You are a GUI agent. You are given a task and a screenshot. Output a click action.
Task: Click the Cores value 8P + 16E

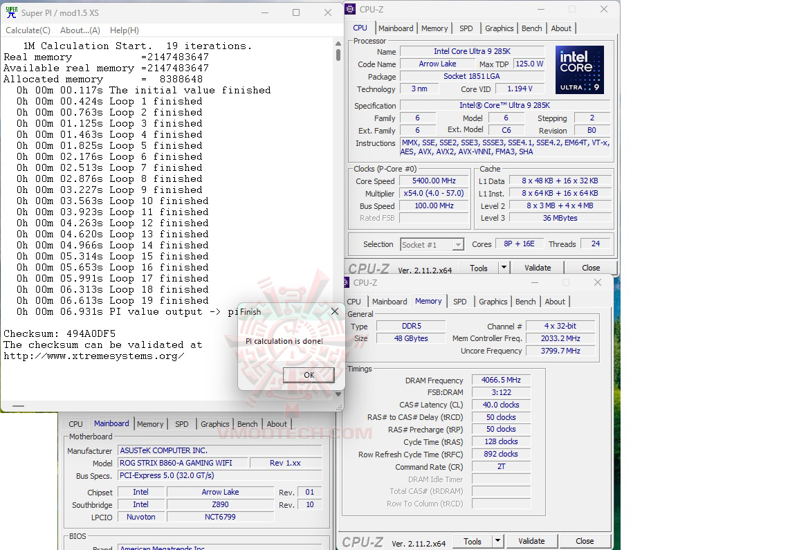[519, 244]
